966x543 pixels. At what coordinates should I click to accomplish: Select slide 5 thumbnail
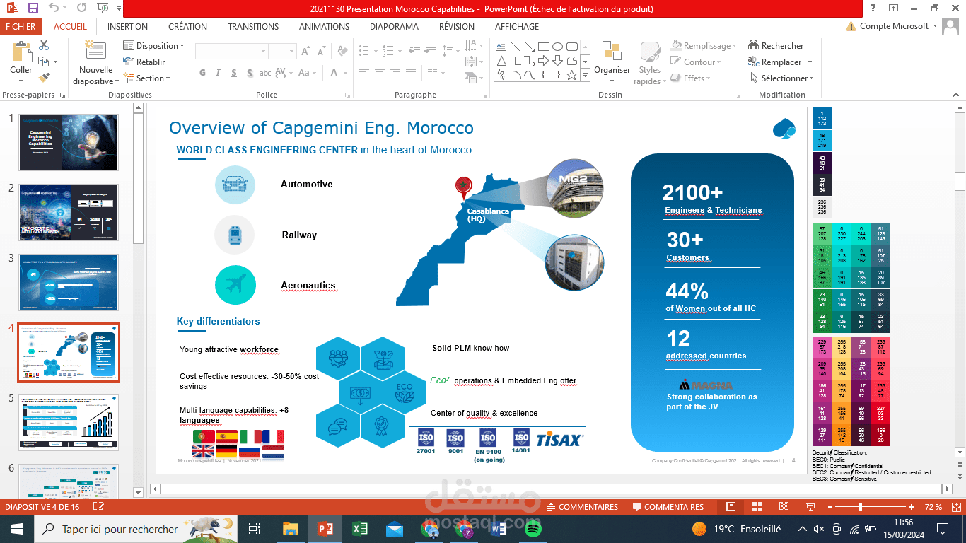coord(69,422)
